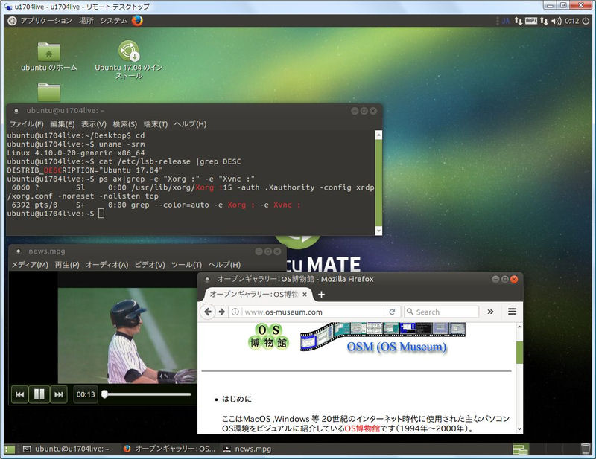Open the オーディオ(A) menu in the player
The image size is (596, 459).
coord(107,265)
